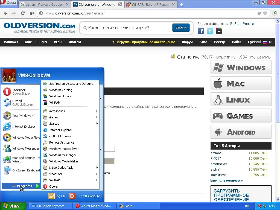Viewport: 280px width, 210px height.
Task: Open Windows Update from All Programs
Action: pyautogui.click(x=70, y=96)
